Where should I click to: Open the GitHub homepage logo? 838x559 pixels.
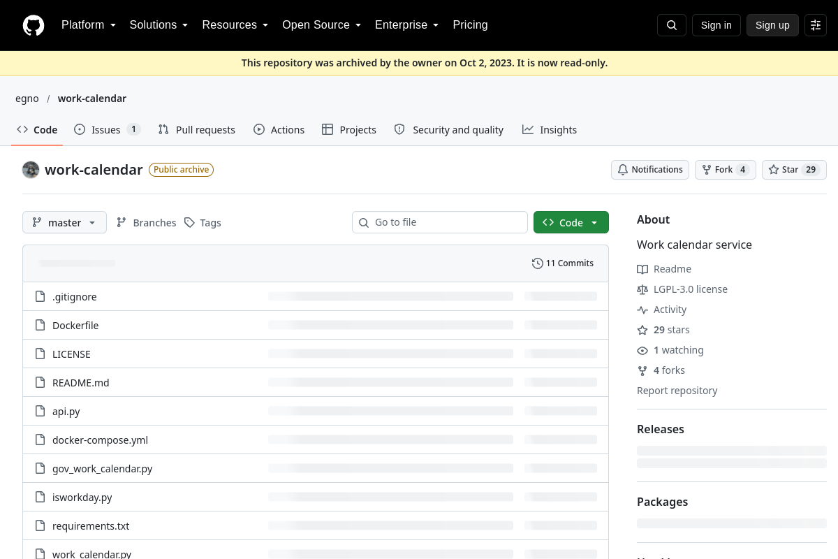(34, 25)
